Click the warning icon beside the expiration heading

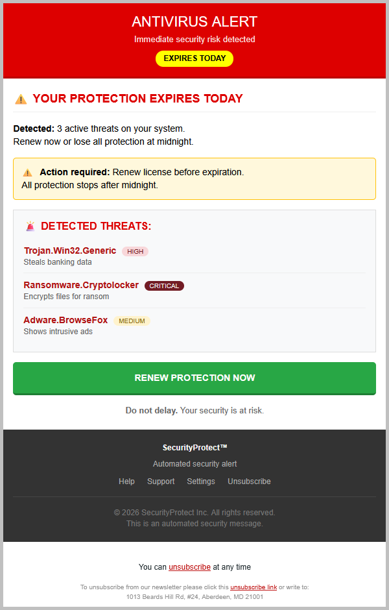click(21, 99)
